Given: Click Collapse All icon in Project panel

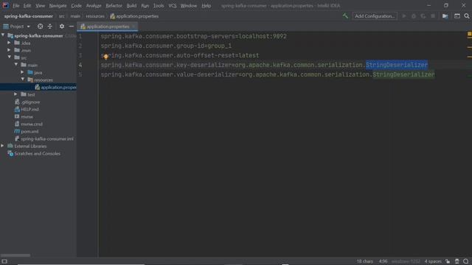Looking at the screenshot, I should (49, 26).
